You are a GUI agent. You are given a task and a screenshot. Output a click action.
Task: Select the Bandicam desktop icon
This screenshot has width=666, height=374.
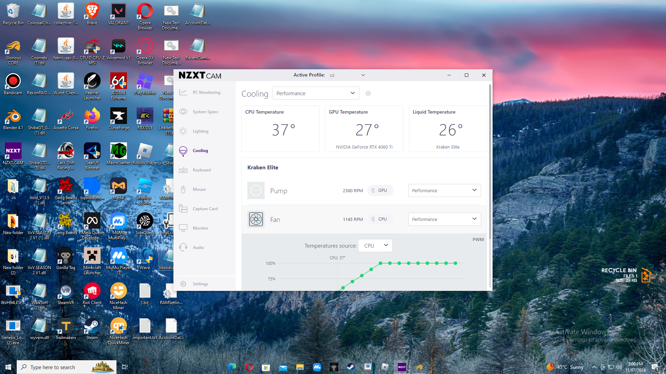(x=13, y=84)
